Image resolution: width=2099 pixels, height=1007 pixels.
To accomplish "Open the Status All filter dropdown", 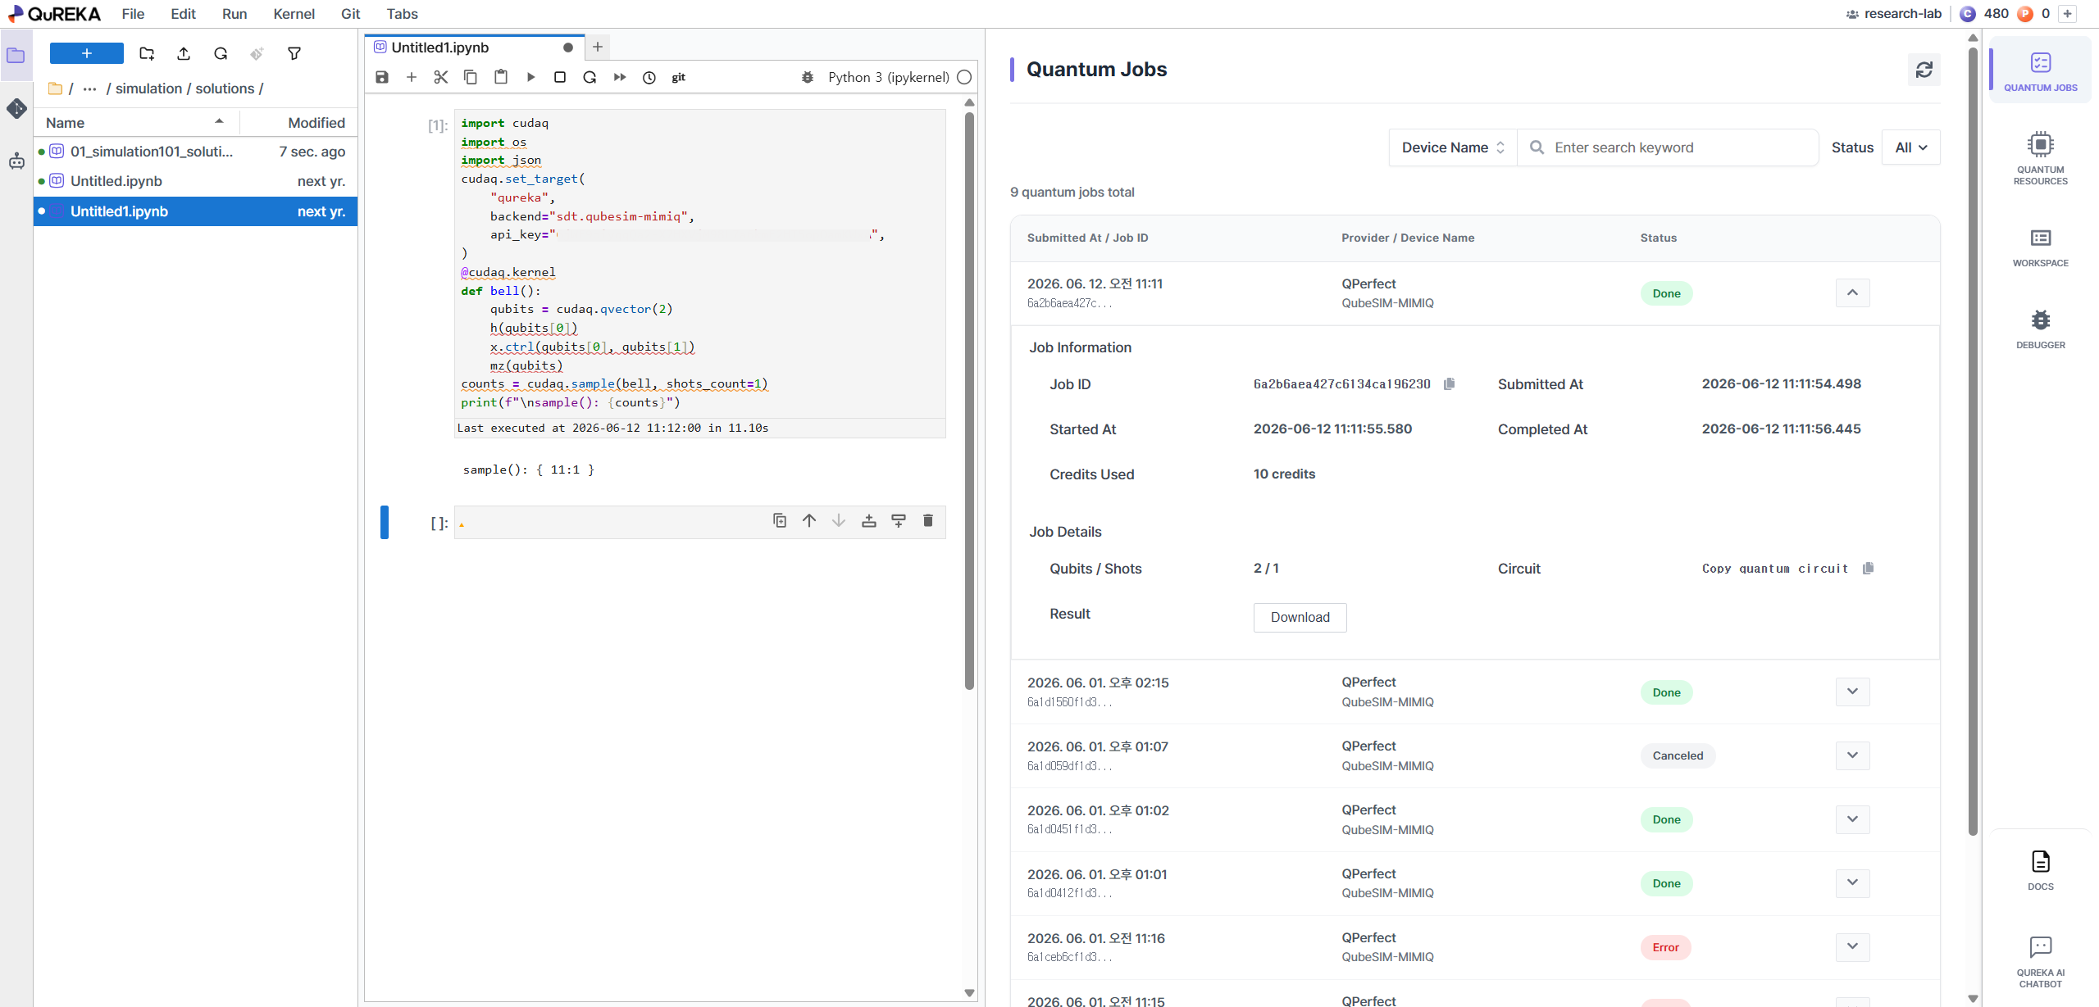I will tap(1910, 147).
